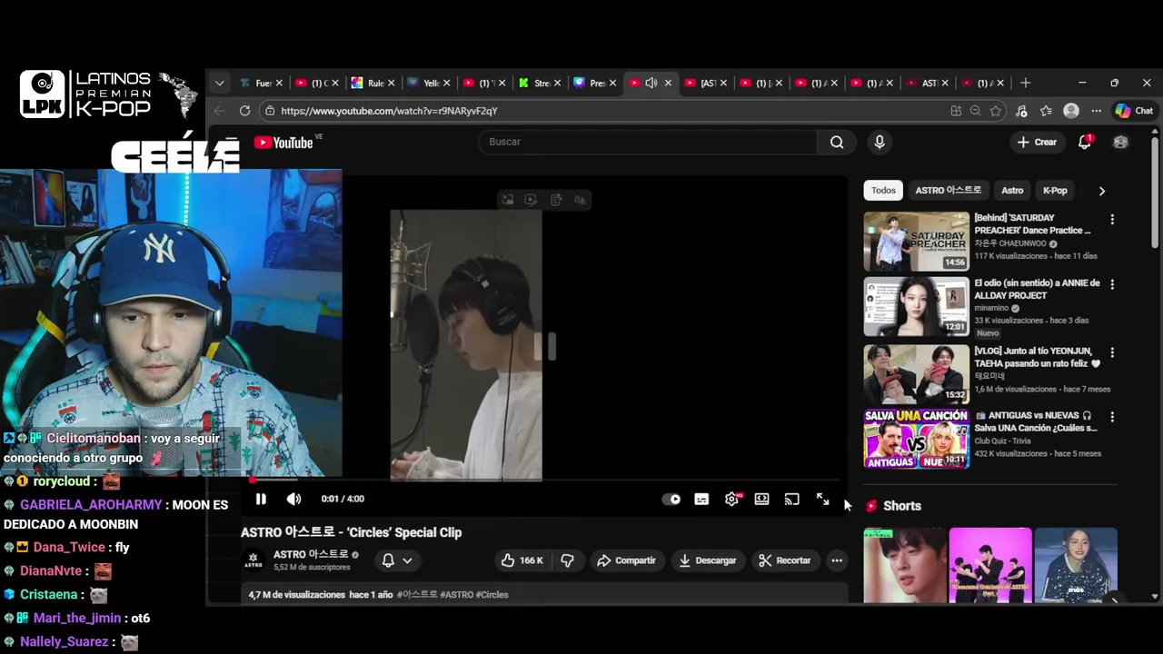Open options for SATURDAY PREACHER video
The height and width of the screenshot is (654, 1163).
[x=1112, y=220]
